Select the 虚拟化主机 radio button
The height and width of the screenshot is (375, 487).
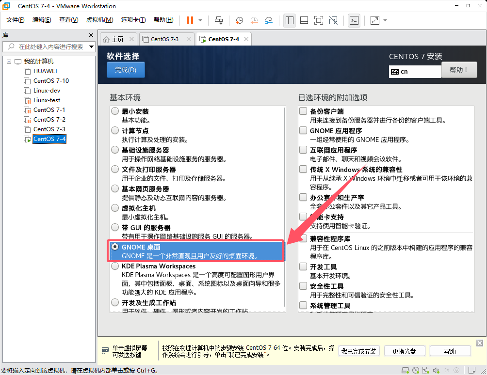pyautogui.click(x=115, y=208)
